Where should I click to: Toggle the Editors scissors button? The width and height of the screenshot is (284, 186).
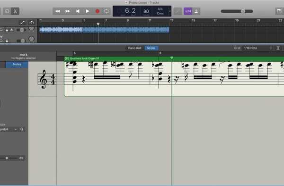point(15,11)
